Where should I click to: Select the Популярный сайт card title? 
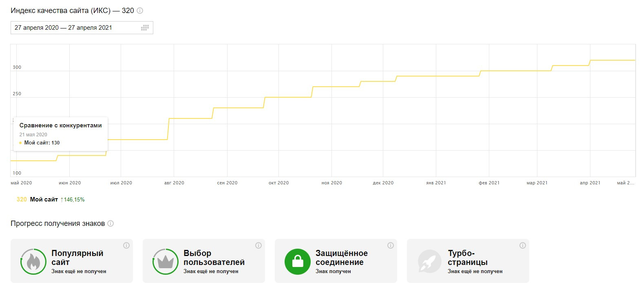click(77, 258)
